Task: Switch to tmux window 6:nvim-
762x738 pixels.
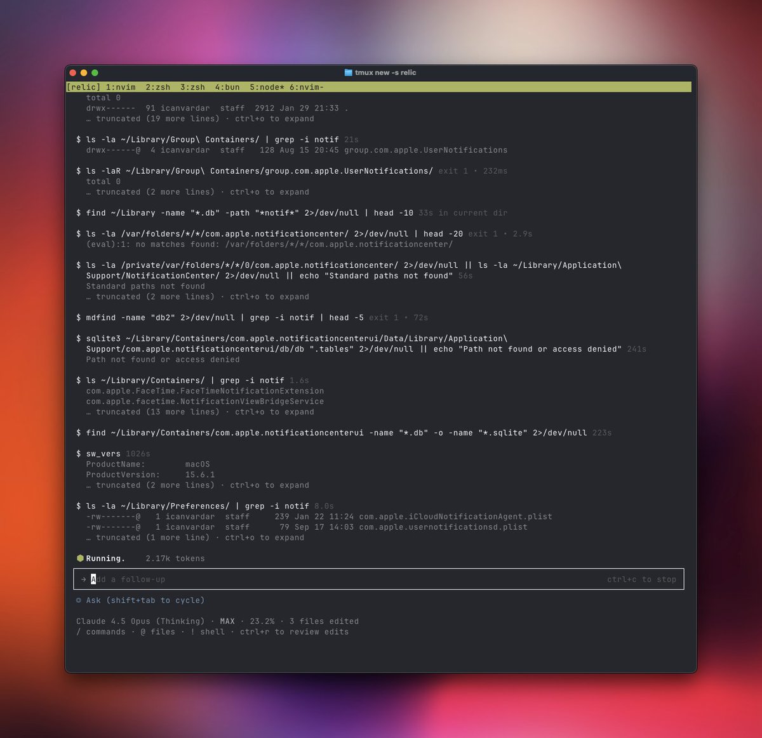Action: [307, 88]
